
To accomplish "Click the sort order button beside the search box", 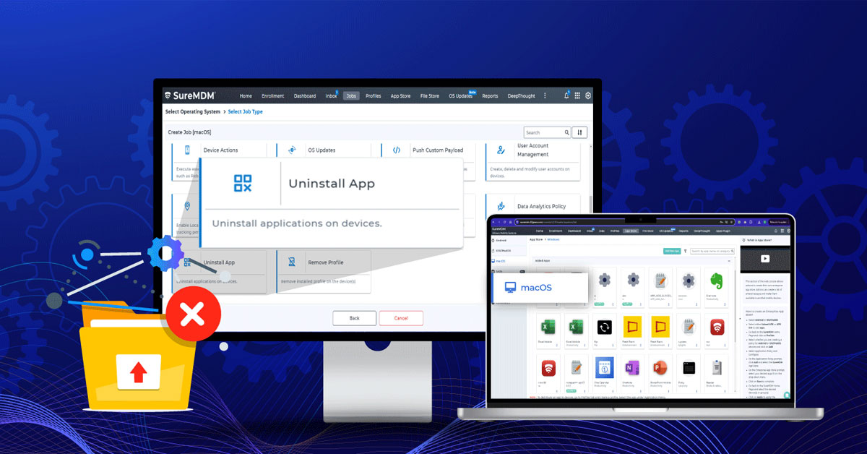I will click(579, 132).
